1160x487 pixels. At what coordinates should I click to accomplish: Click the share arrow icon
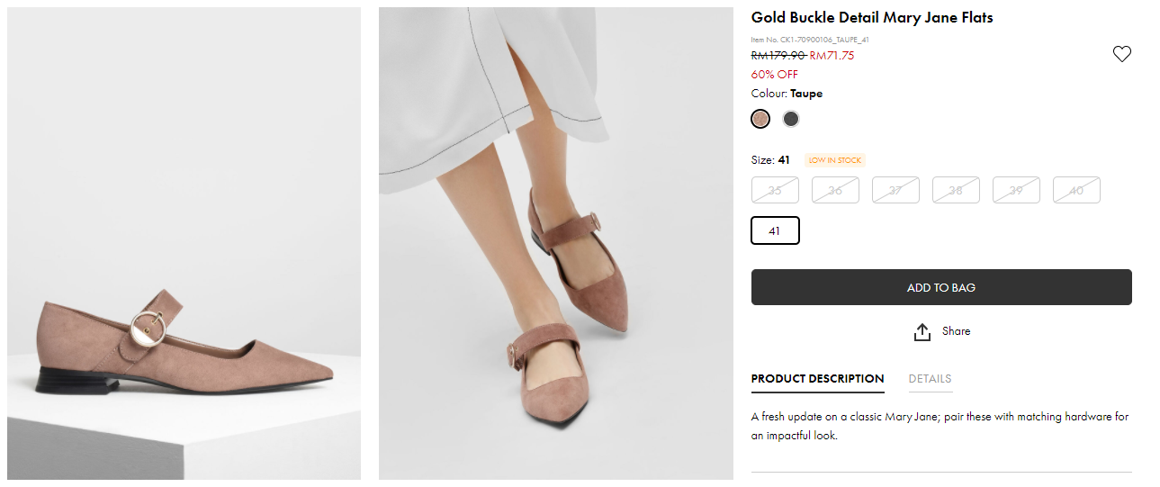tap(922, 332)
